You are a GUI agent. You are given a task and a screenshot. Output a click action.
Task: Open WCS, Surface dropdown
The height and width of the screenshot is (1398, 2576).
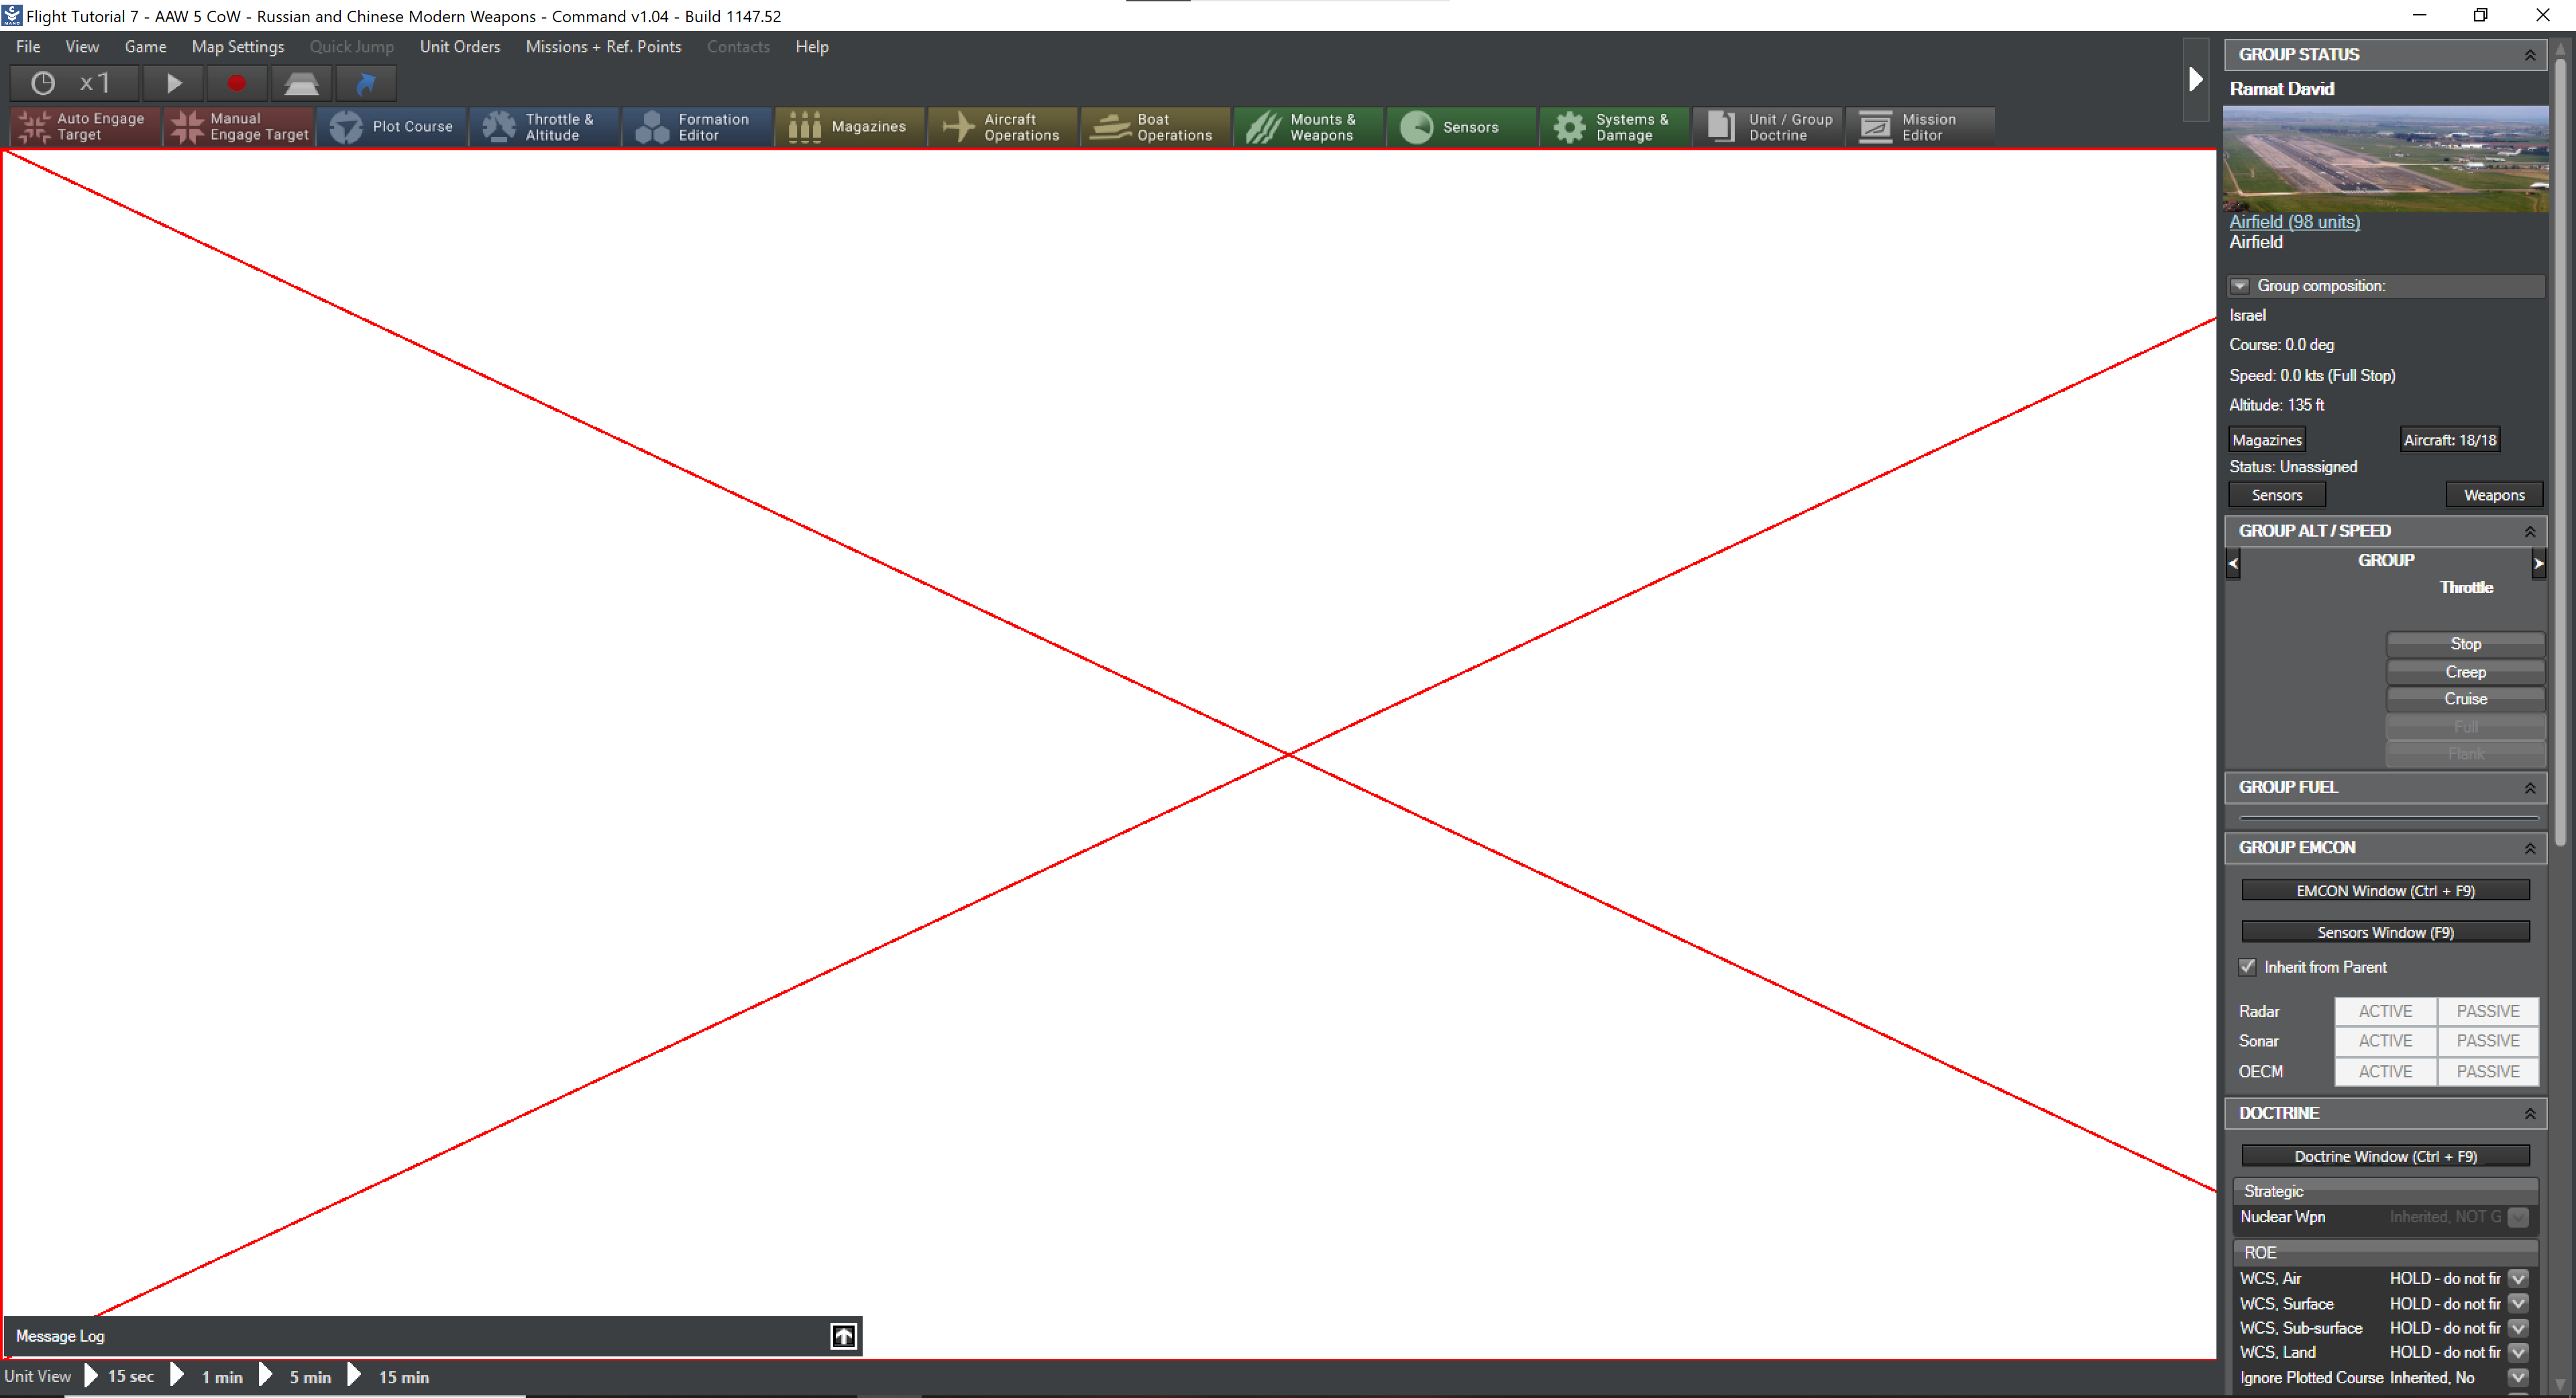click(2518, 1303)
